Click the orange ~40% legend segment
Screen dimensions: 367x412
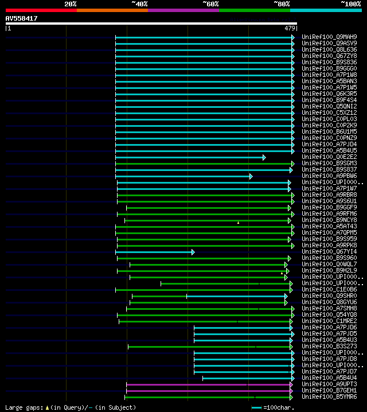tap(112, 10)
